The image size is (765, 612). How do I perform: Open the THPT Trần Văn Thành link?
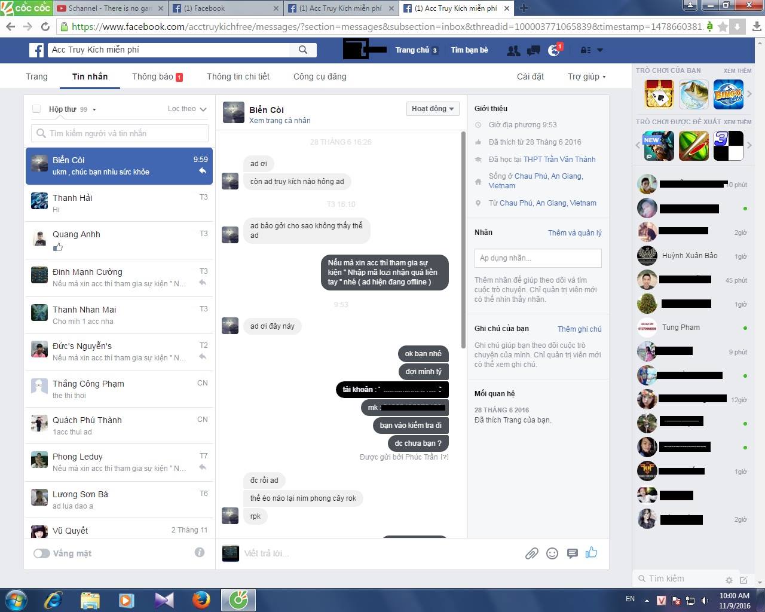click(x=559, y=159)
